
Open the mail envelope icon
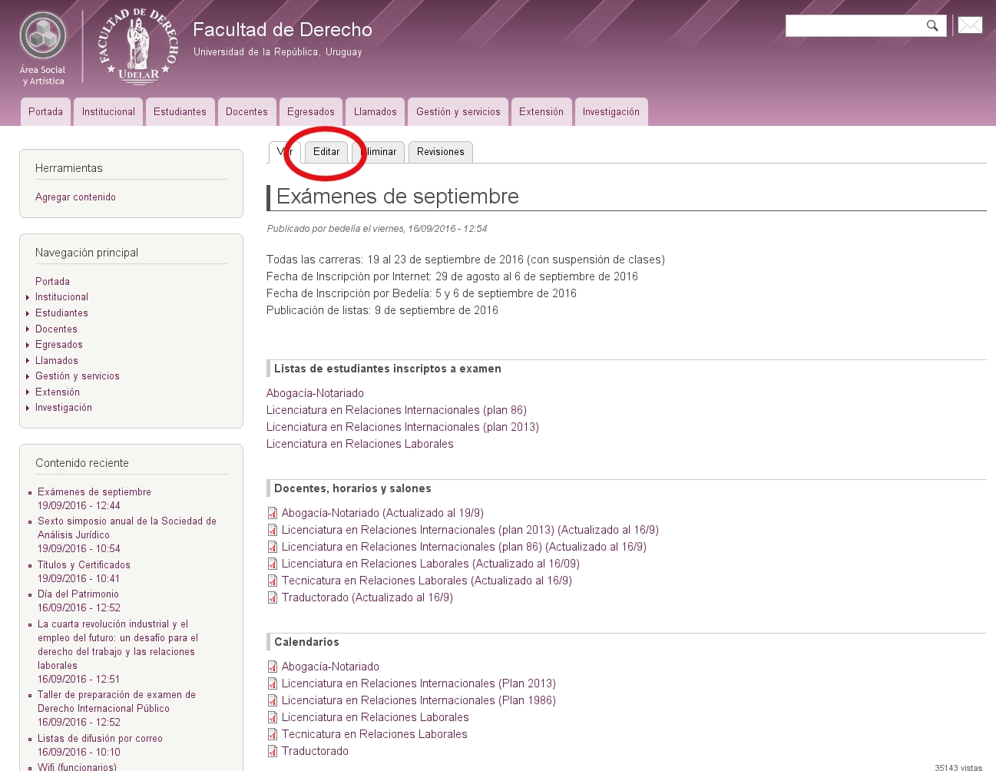click(970, 25)
